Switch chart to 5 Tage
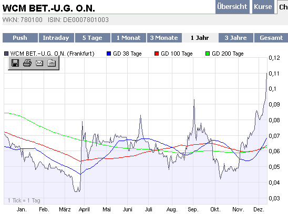This screenshot has height=214, width=288. (92, 38)
